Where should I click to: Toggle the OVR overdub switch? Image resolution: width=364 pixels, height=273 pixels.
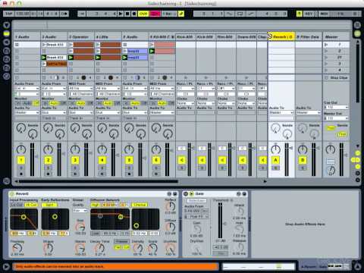point(143,14)
